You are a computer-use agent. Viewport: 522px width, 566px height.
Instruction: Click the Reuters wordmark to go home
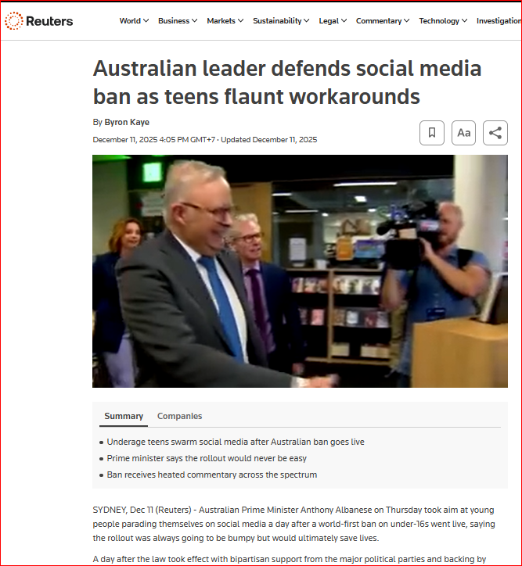click(x=49, y=21)
